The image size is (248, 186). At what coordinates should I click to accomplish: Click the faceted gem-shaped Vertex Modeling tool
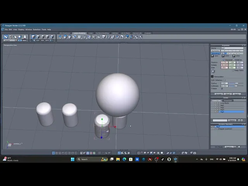coord(70,37)
